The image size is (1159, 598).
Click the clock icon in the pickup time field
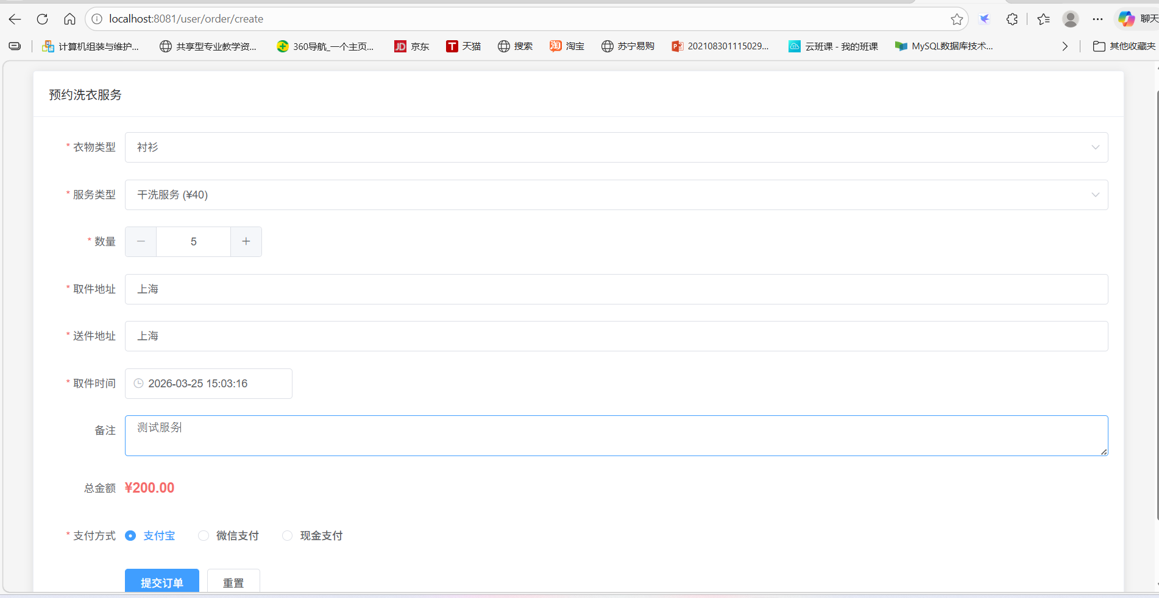138,384
